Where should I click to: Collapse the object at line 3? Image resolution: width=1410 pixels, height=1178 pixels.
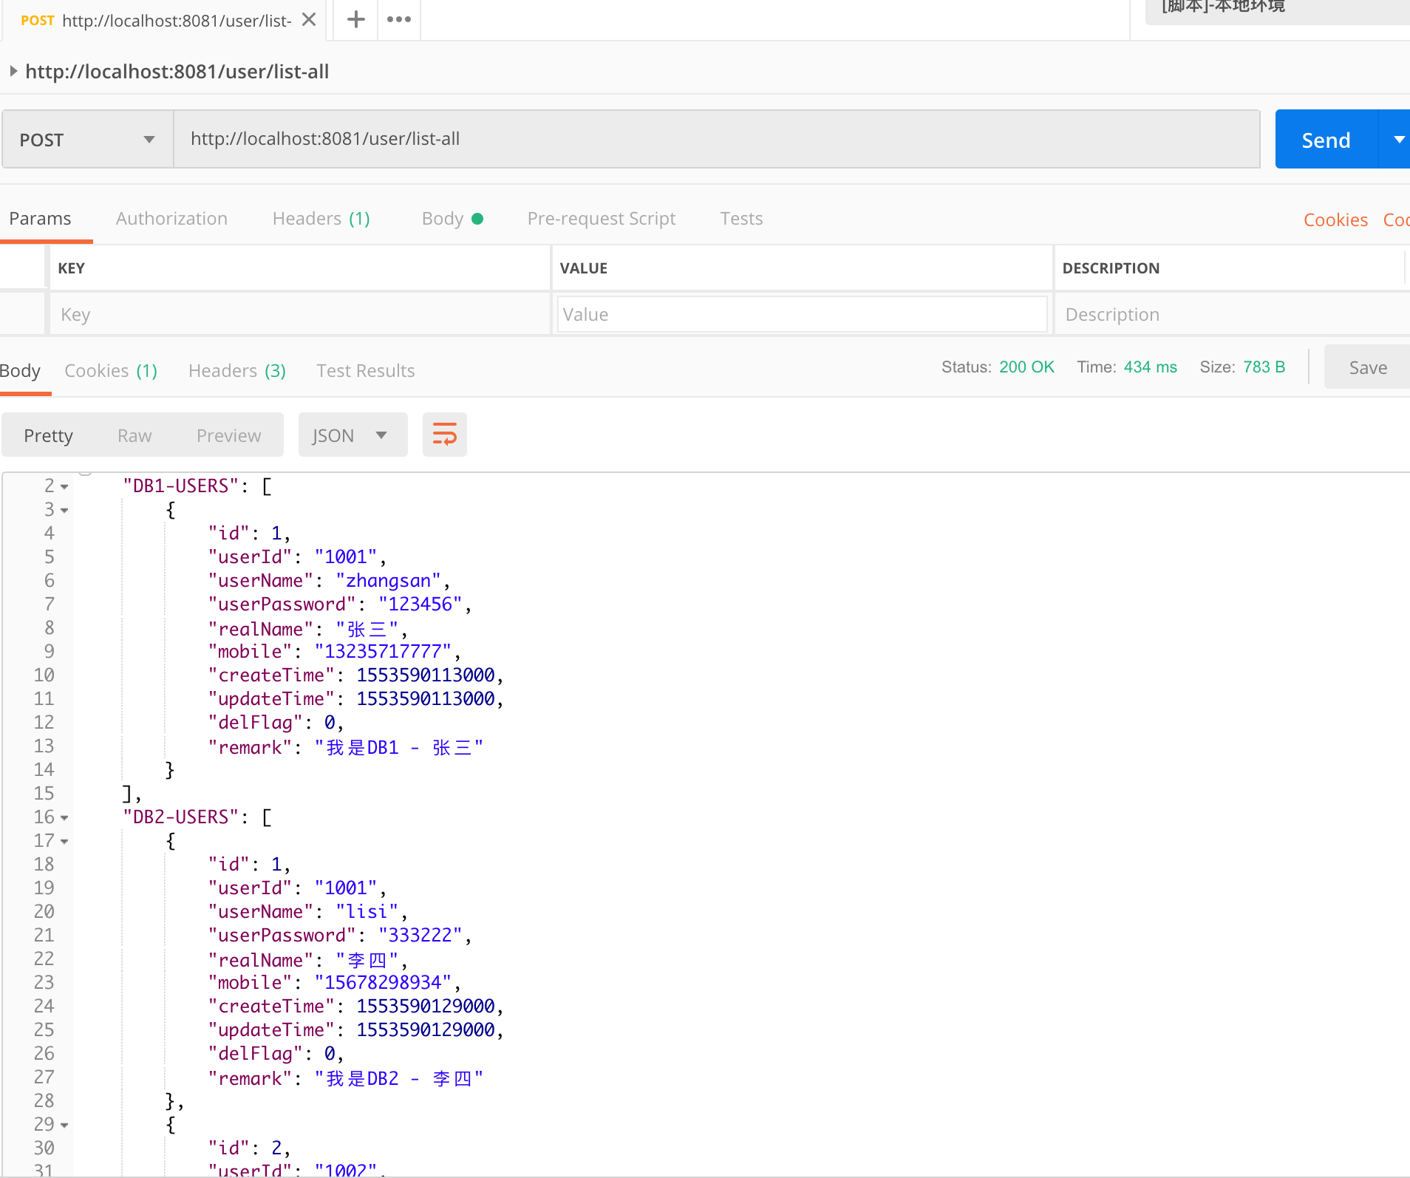pyautogui.click(x=64, y=511)
